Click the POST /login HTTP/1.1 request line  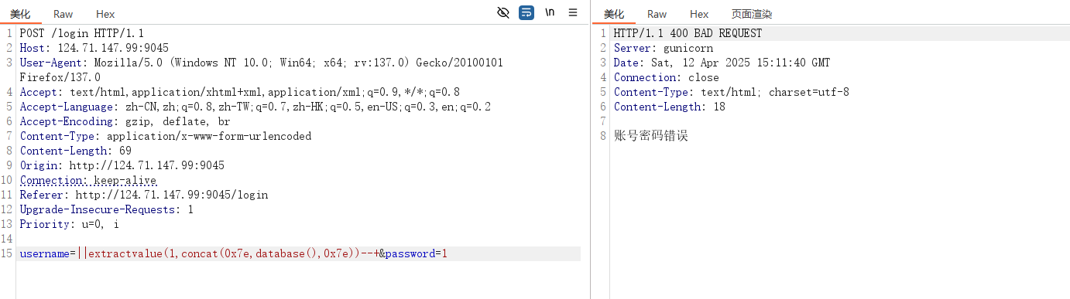pyautogui.click(x=81, y=33)
